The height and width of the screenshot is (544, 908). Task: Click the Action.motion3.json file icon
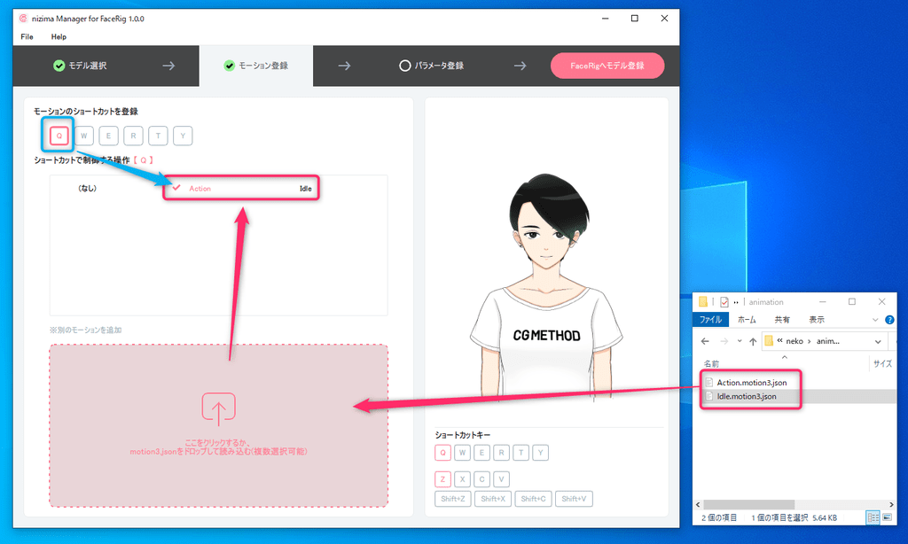[x=709, y=382]
